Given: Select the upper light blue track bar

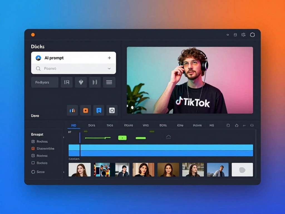Looking at the screenshot, I should 161,147.
